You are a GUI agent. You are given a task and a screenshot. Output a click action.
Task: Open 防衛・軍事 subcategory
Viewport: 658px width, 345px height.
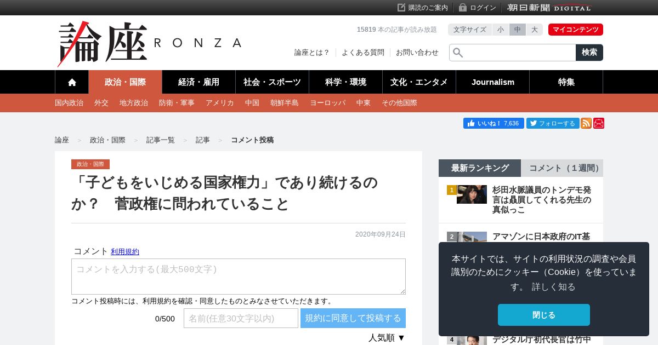pos(177,103)
